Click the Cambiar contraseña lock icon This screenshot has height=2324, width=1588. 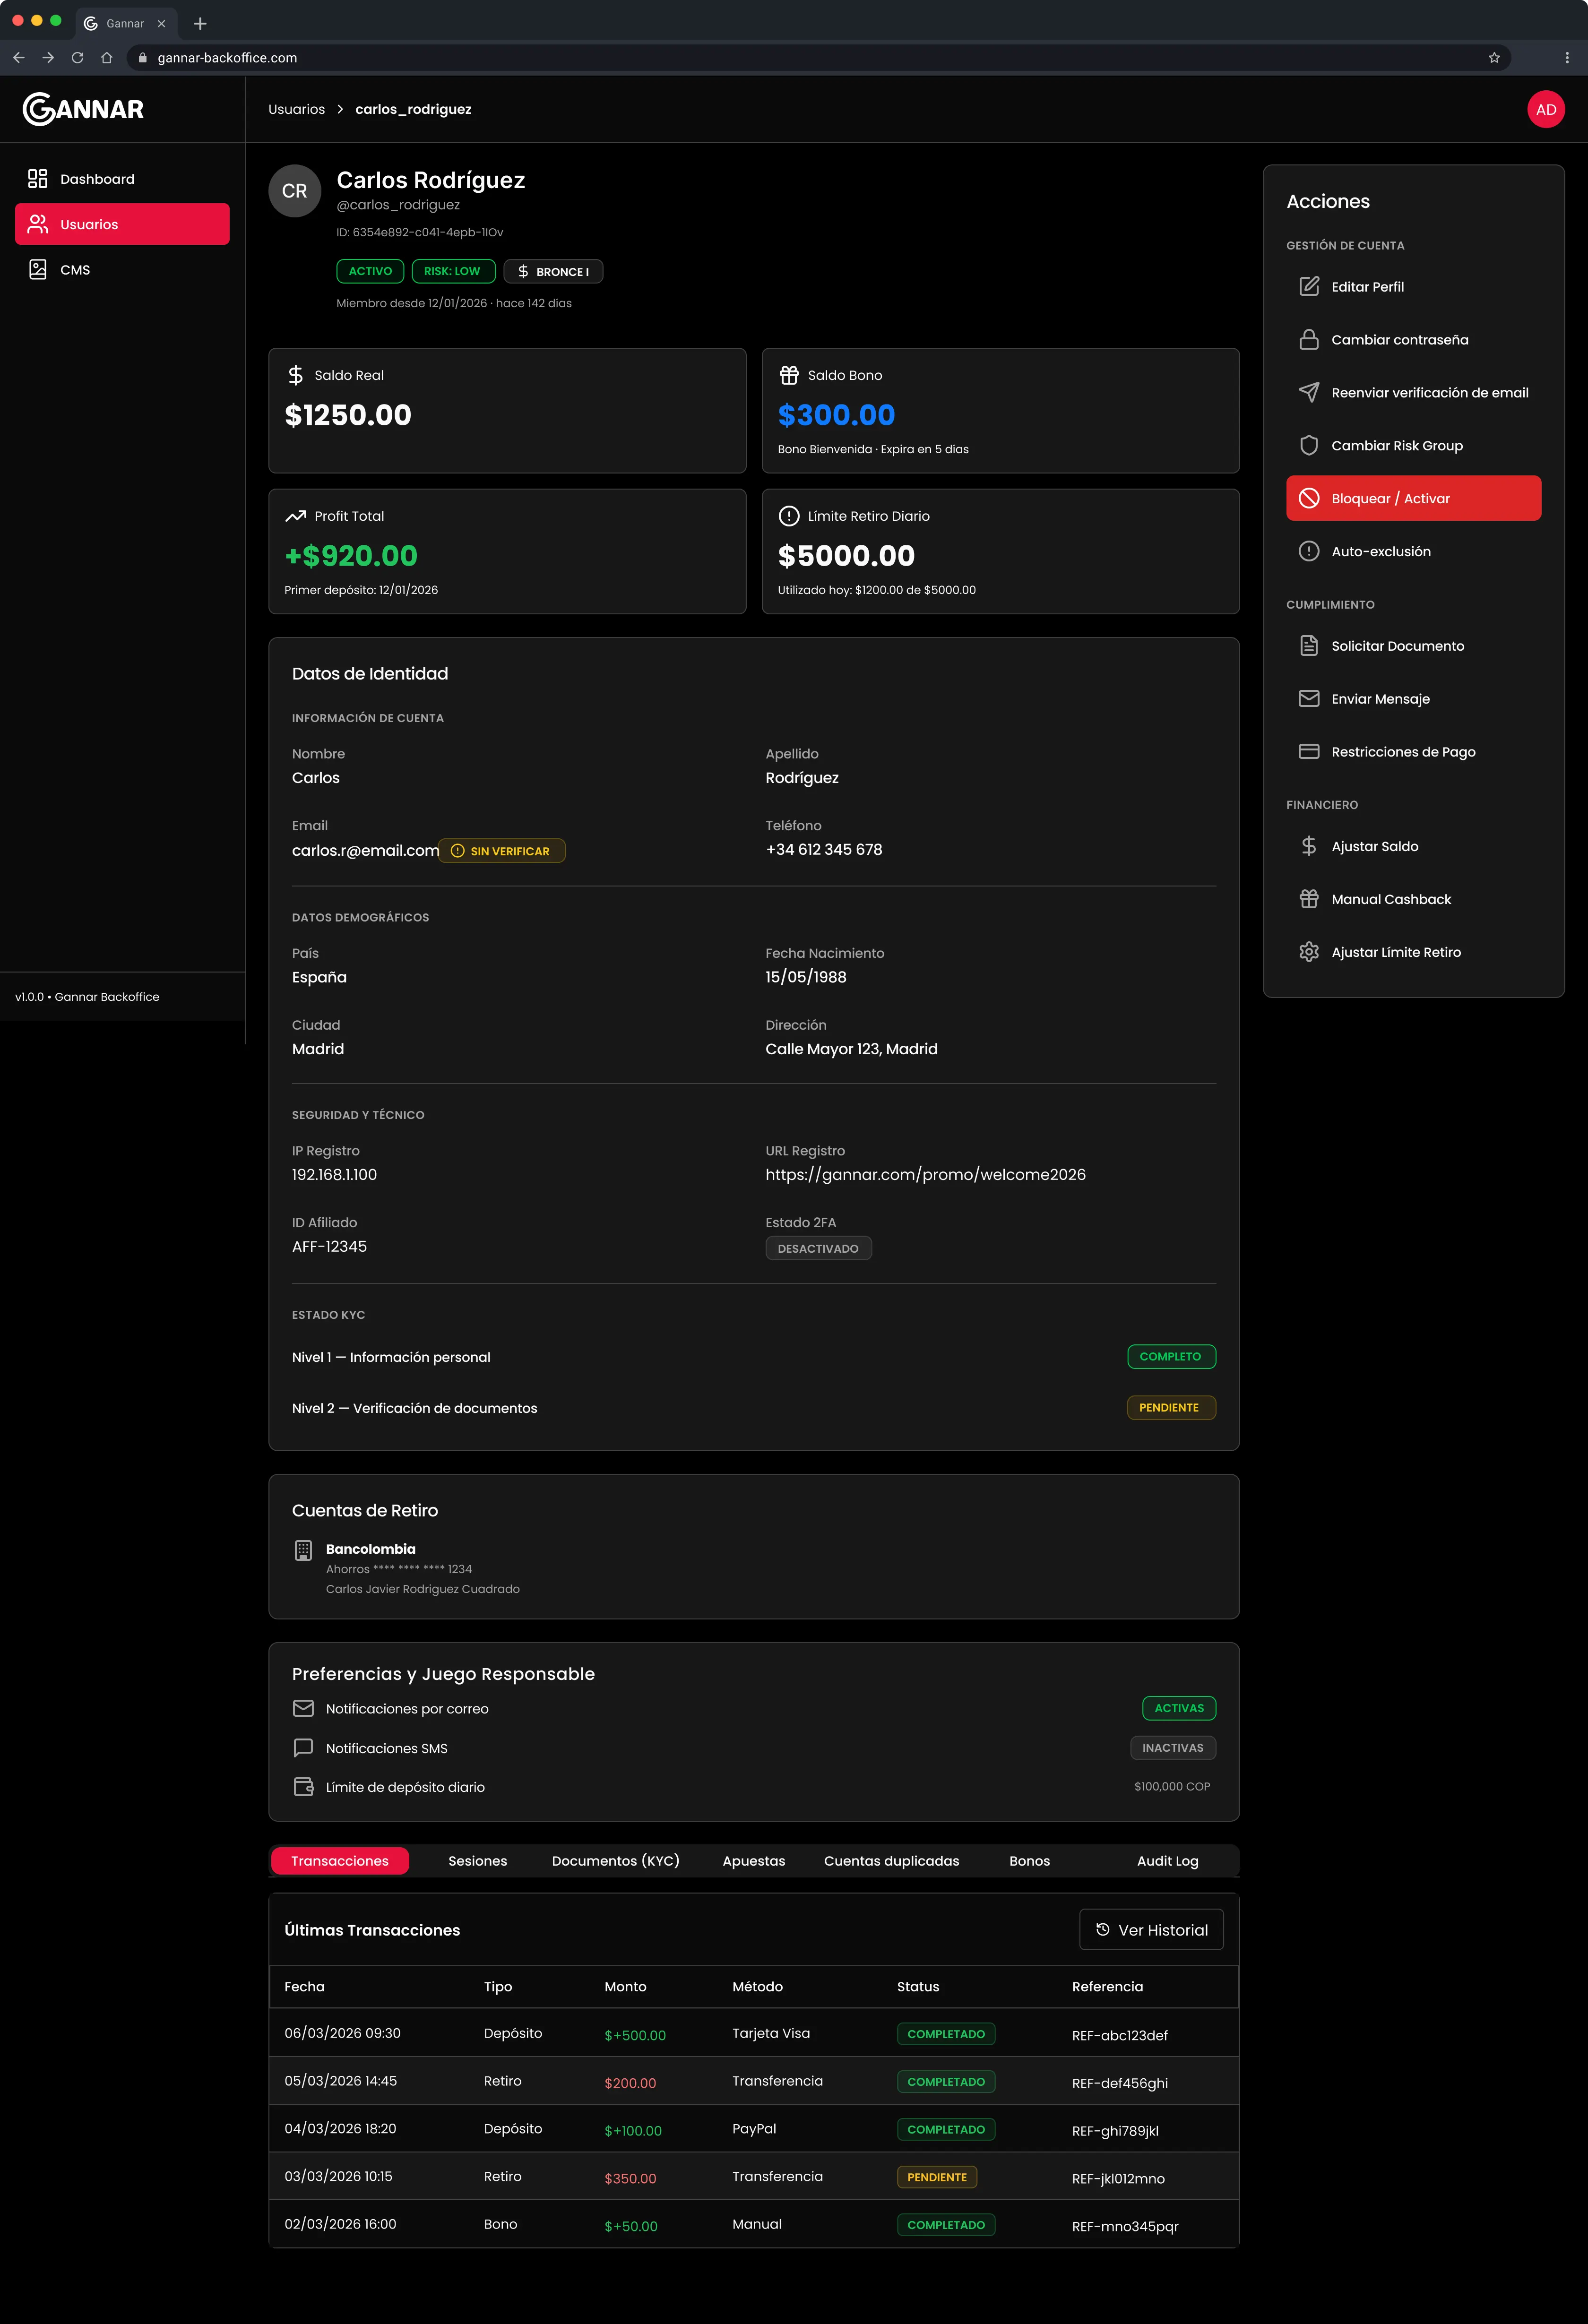[1308, 340]
